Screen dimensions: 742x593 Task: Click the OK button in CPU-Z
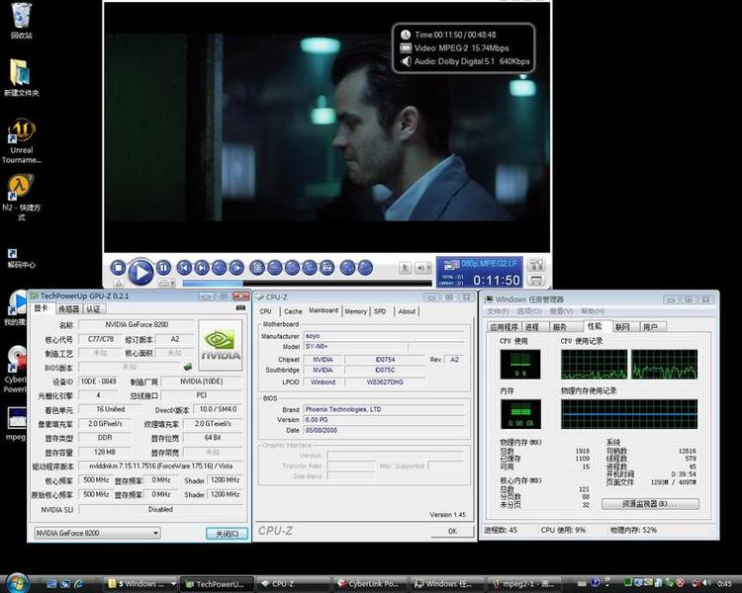(452, 531)
